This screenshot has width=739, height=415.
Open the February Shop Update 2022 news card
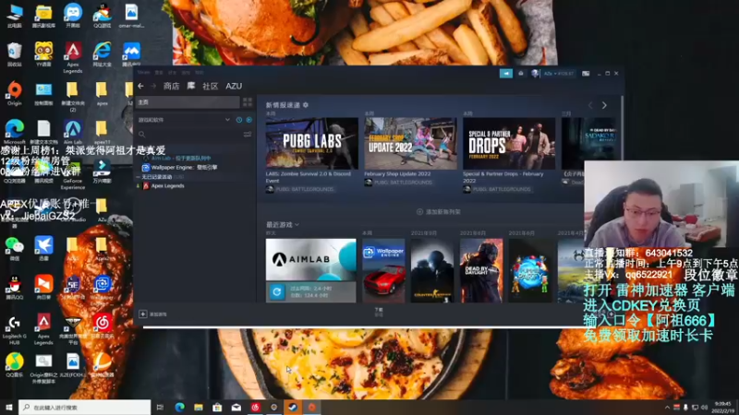pos(410,144)
